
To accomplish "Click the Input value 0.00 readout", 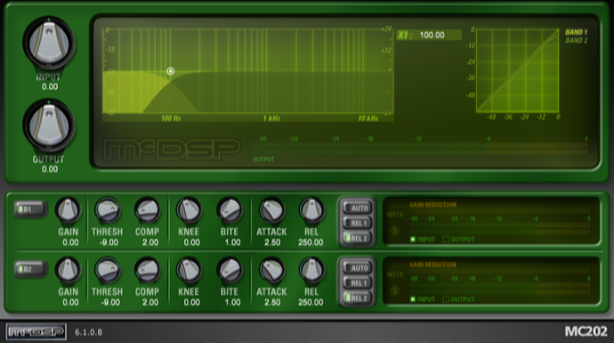I will [50, 86].
